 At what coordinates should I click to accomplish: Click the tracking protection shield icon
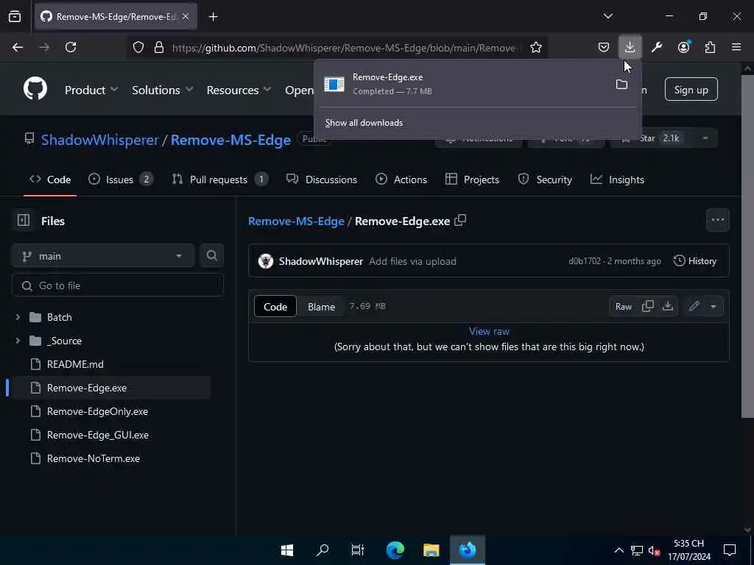point(138,47)
